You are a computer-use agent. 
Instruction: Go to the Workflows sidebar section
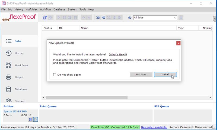[x=20, y=65]
